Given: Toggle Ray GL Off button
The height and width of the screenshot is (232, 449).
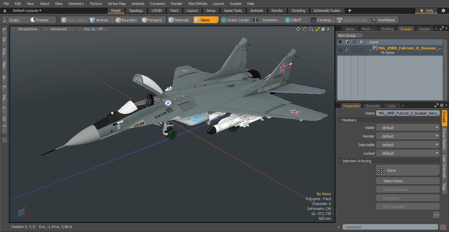Looking at the screenshot, I should (x=93, y=29).
